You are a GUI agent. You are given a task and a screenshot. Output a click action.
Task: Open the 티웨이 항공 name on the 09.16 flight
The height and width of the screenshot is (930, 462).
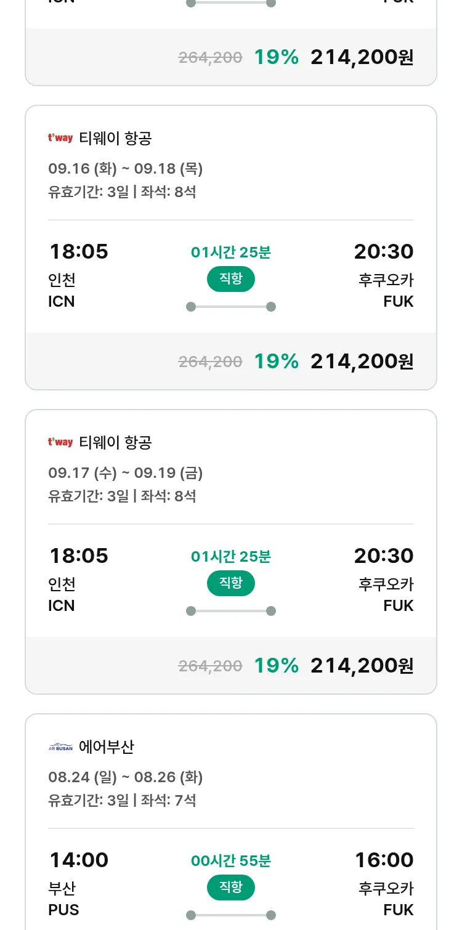tap(115, 139)
